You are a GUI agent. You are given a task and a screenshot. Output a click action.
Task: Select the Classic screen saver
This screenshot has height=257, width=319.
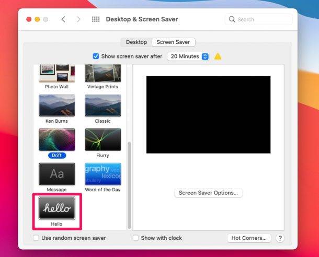point(102,105)
